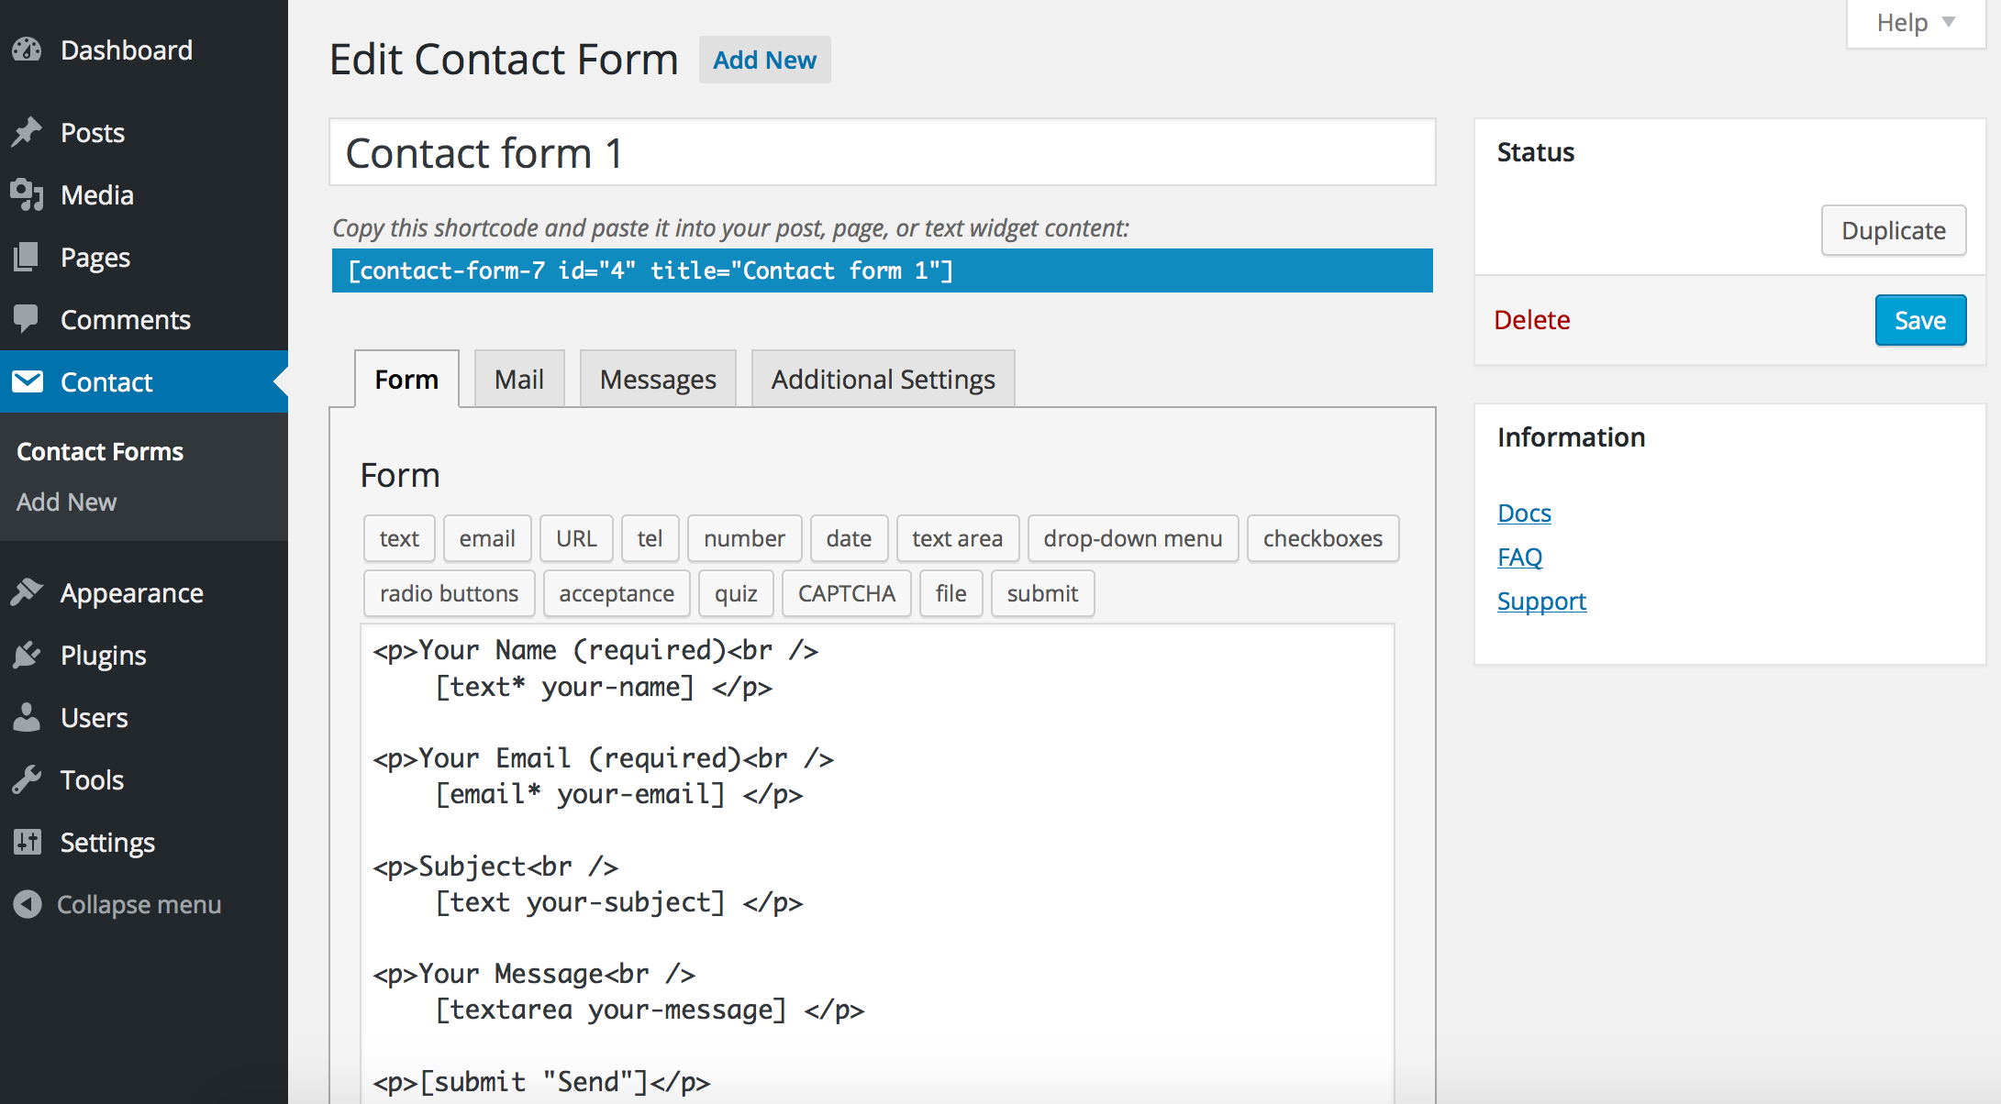
Task: Click the file upload tag button
Action: point(952,592)
